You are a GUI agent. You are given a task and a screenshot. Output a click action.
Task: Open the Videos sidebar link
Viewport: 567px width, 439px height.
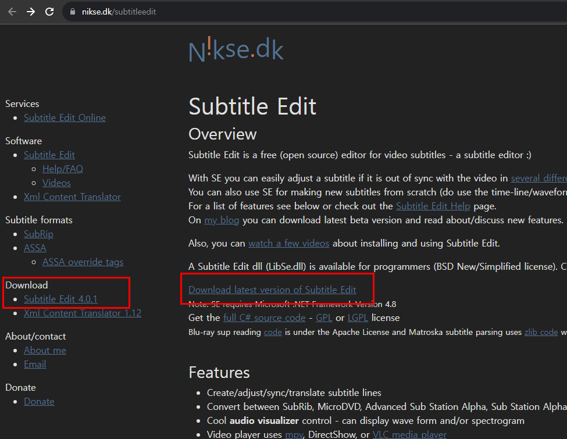56,183
